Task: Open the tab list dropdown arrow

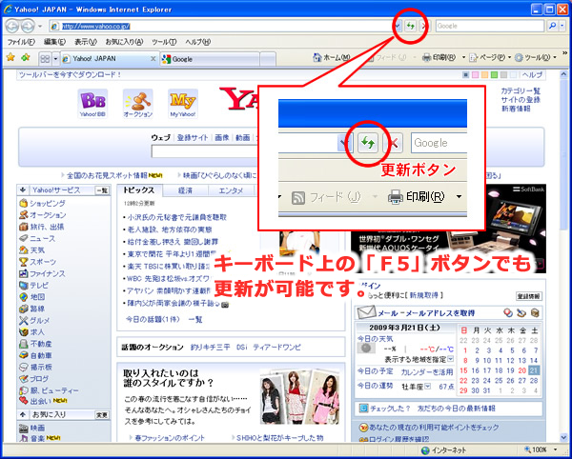Action: pos(56,58)
